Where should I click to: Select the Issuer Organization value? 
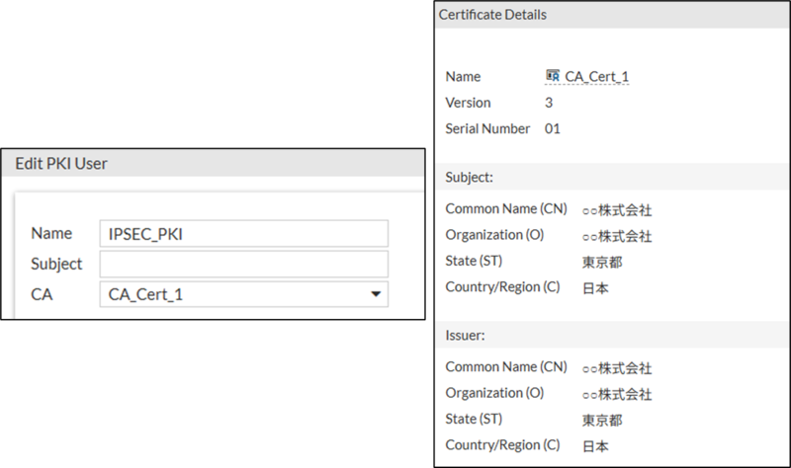(x=617, y=395)
